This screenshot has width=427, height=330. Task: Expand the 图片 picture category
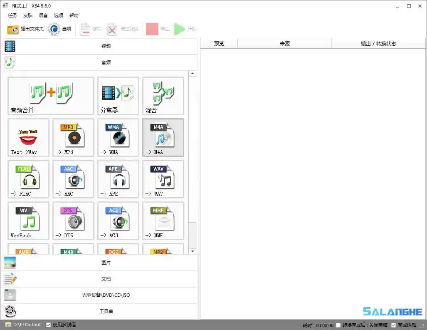pyautogui.click(x=106, y=263)
